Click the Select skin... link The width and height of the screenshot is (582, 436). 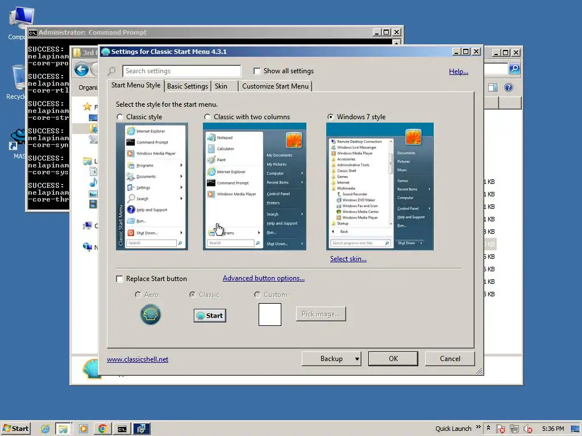pos(348,259)
